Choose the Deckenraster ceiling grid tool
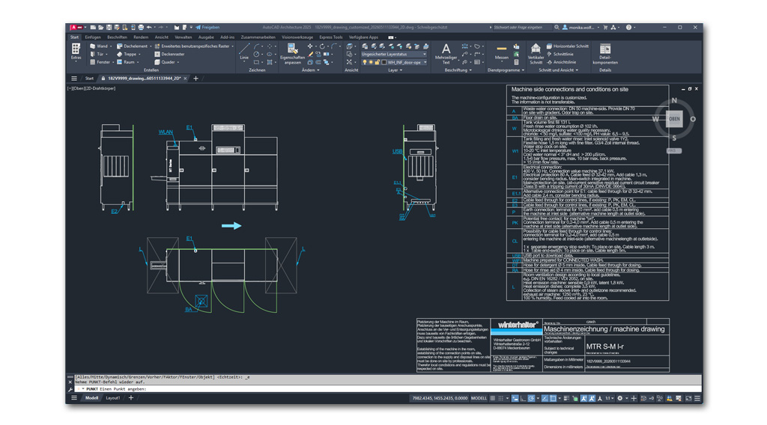The image size is (767, 425). click(169, 54)
